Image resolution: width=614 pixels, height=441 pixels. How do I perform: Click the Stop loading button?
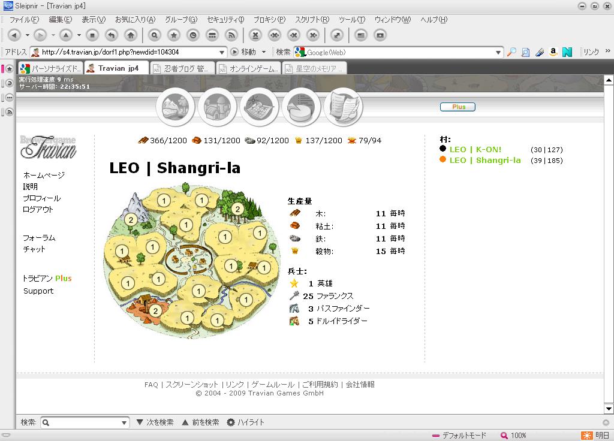click(x=92, y=35)
